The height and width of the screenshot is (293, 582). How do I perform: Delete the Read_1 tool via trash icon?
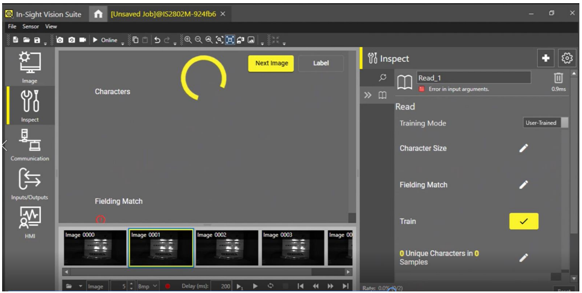pyautogui.click(x=558, y=79)
